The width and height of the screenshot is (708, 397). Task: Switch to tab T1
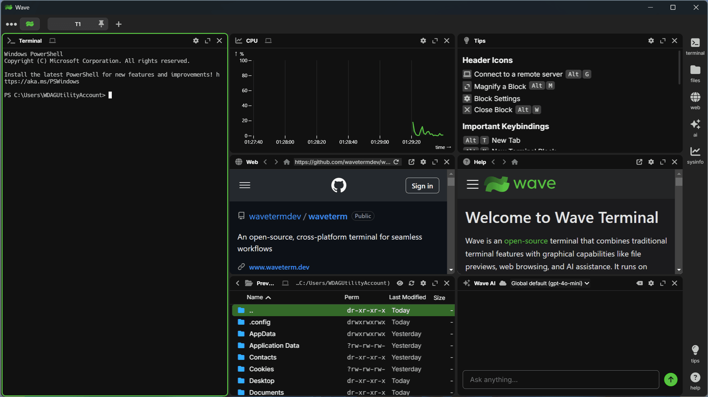pos(78,24)
